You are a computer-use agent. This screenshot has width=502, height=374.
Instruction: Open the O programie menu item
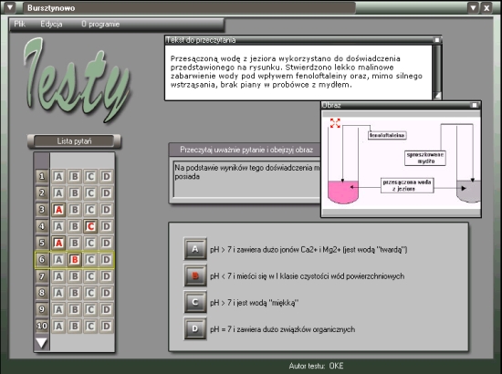click(x=100, y=24)
